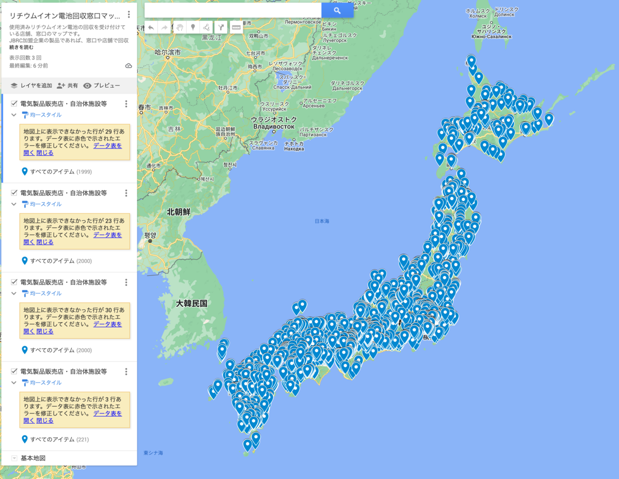Click データ表を開く in the 29 rows warning
The width and height of the screenshot is (619, 479).
coord(108,146)
